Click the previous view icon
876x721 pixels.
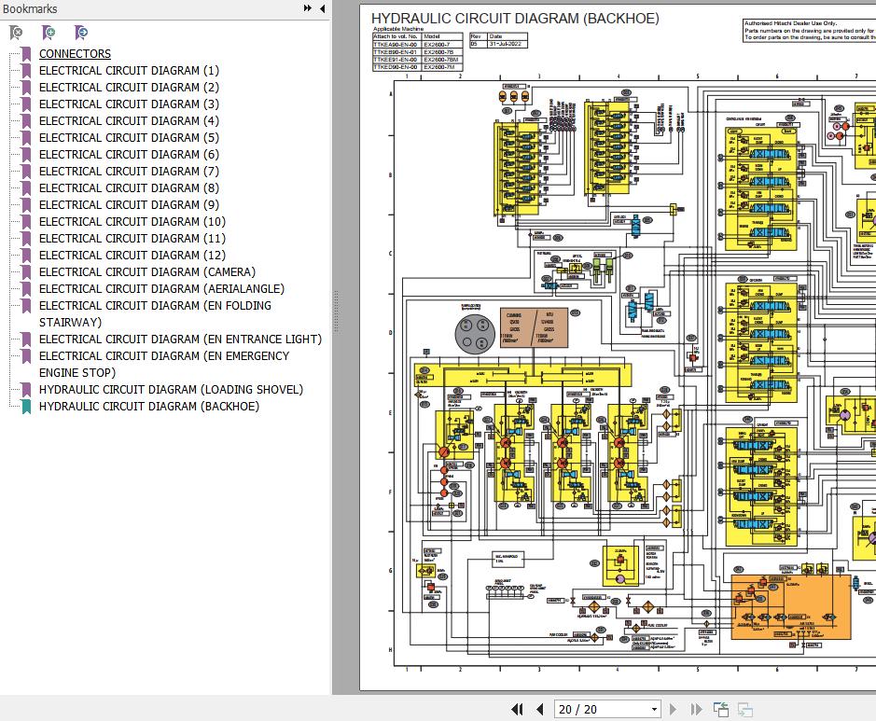tap(721, 709)
